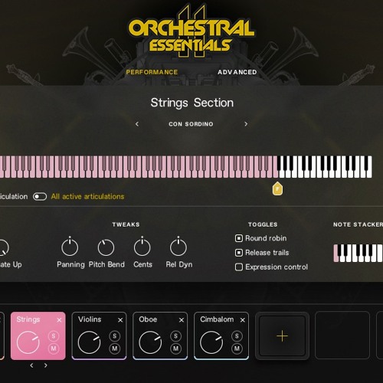Adjust the Oboe slot volume knob
The image size is (383, 383).
(150, 342)
